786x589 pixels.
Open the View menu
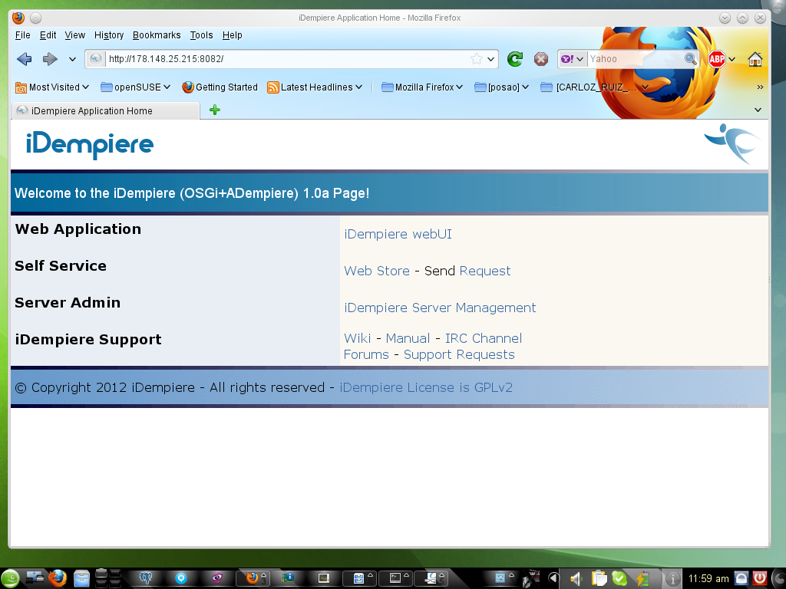pyautogui.click(x=74, y=35)
